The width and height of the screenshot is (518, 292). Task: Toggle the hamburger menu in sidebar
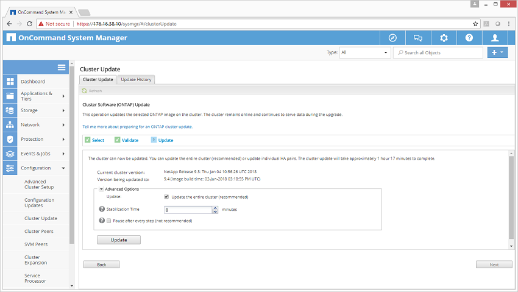[62, 67]
